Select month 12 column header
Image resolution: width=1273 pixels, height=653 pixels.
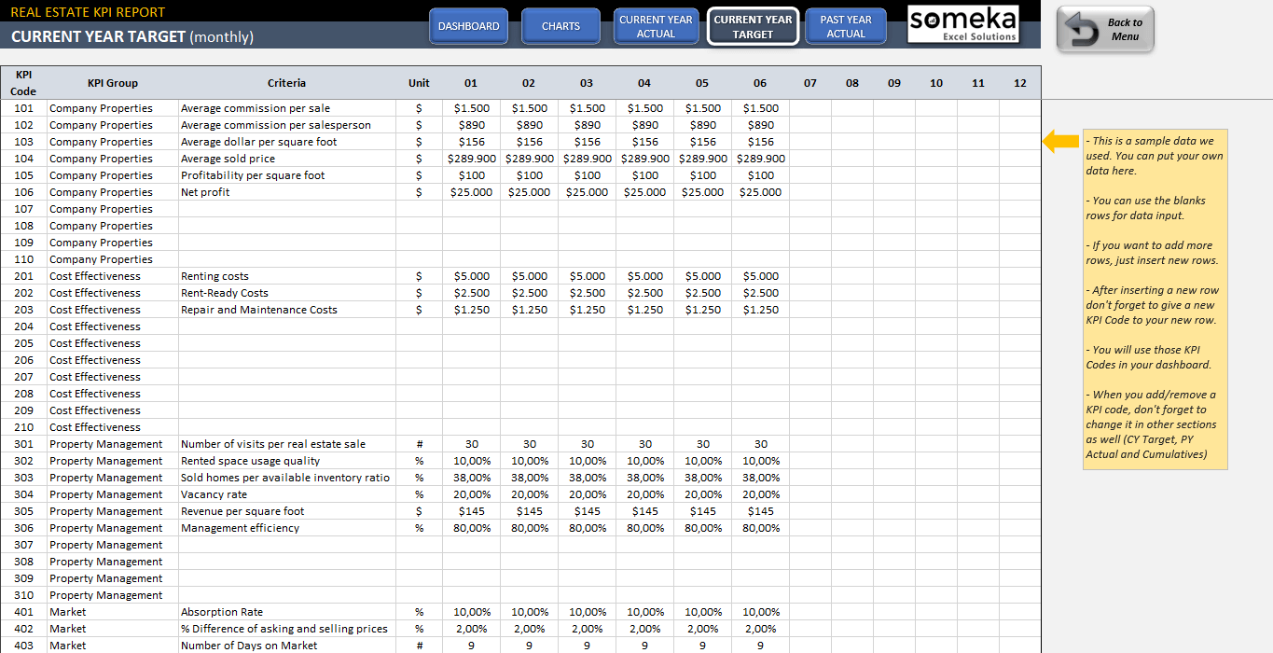tap(1020, 82)
